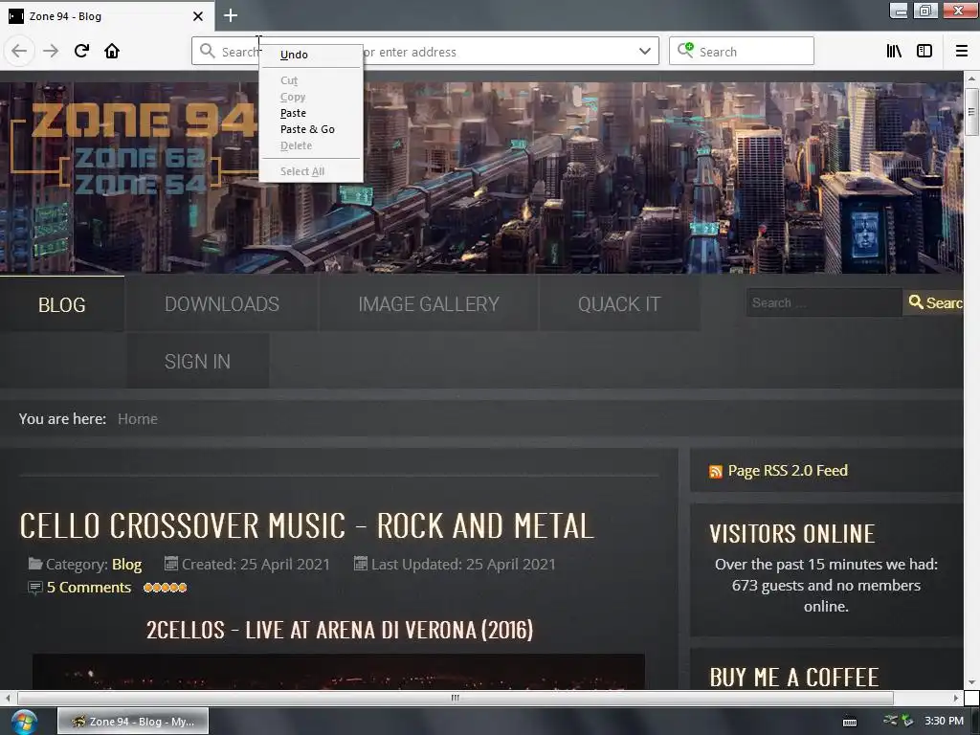Click the Buy Me A Coffee heading
The image size is (980, 735).
(793, 678)
